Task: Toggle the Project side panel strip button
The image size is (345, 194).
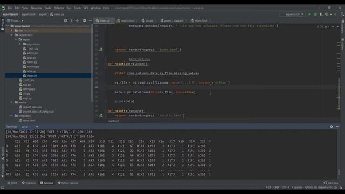Action: 2,24
